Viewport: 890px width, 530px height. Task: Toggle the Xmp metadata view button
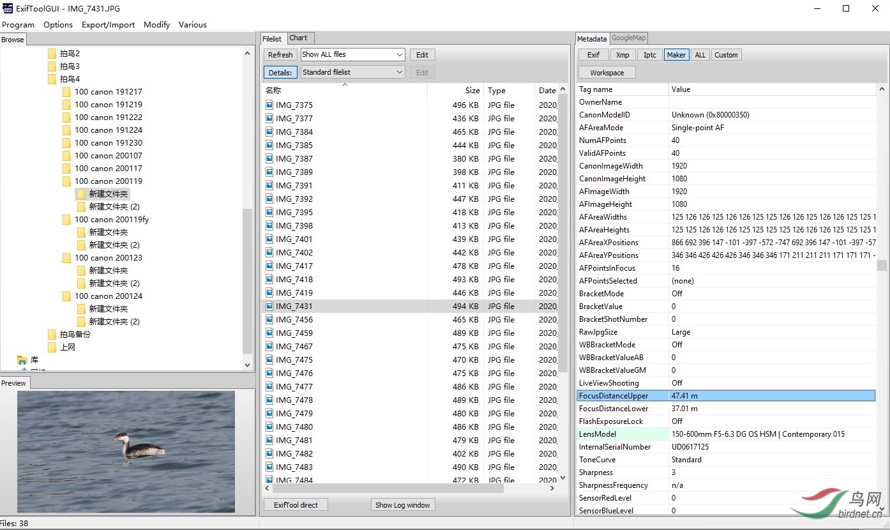(622, 55)
